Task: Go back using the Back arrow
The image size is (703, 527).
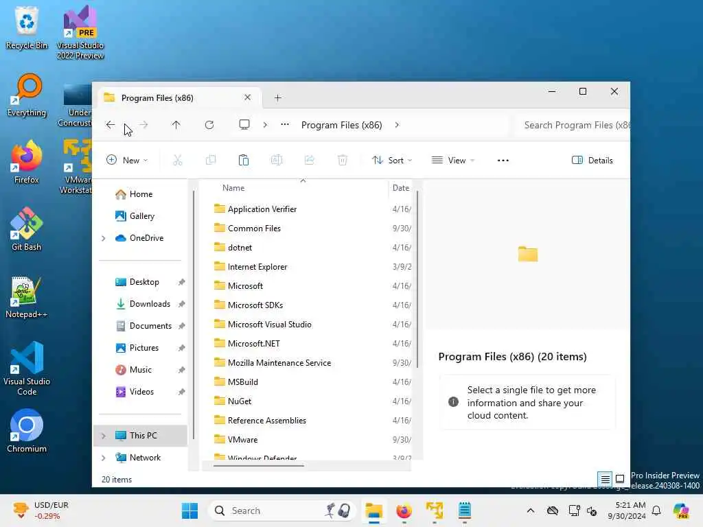Action: pos(111,125)
